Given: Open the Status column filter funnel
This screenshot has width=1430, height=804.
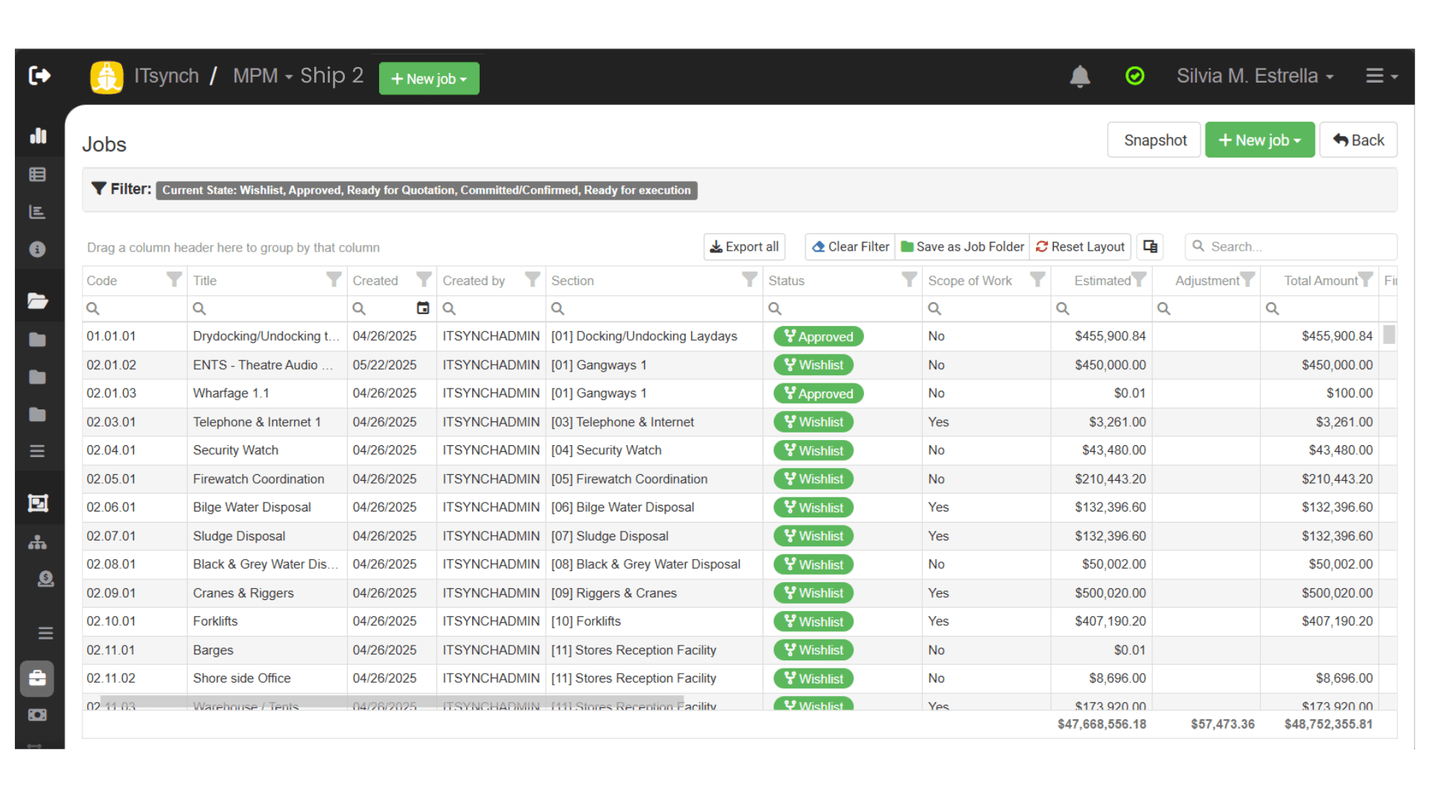Looking at the screenshot, I should (909, 280).
